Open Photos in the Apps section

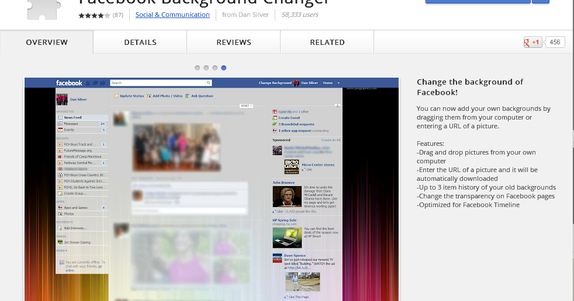click(82, 214)
